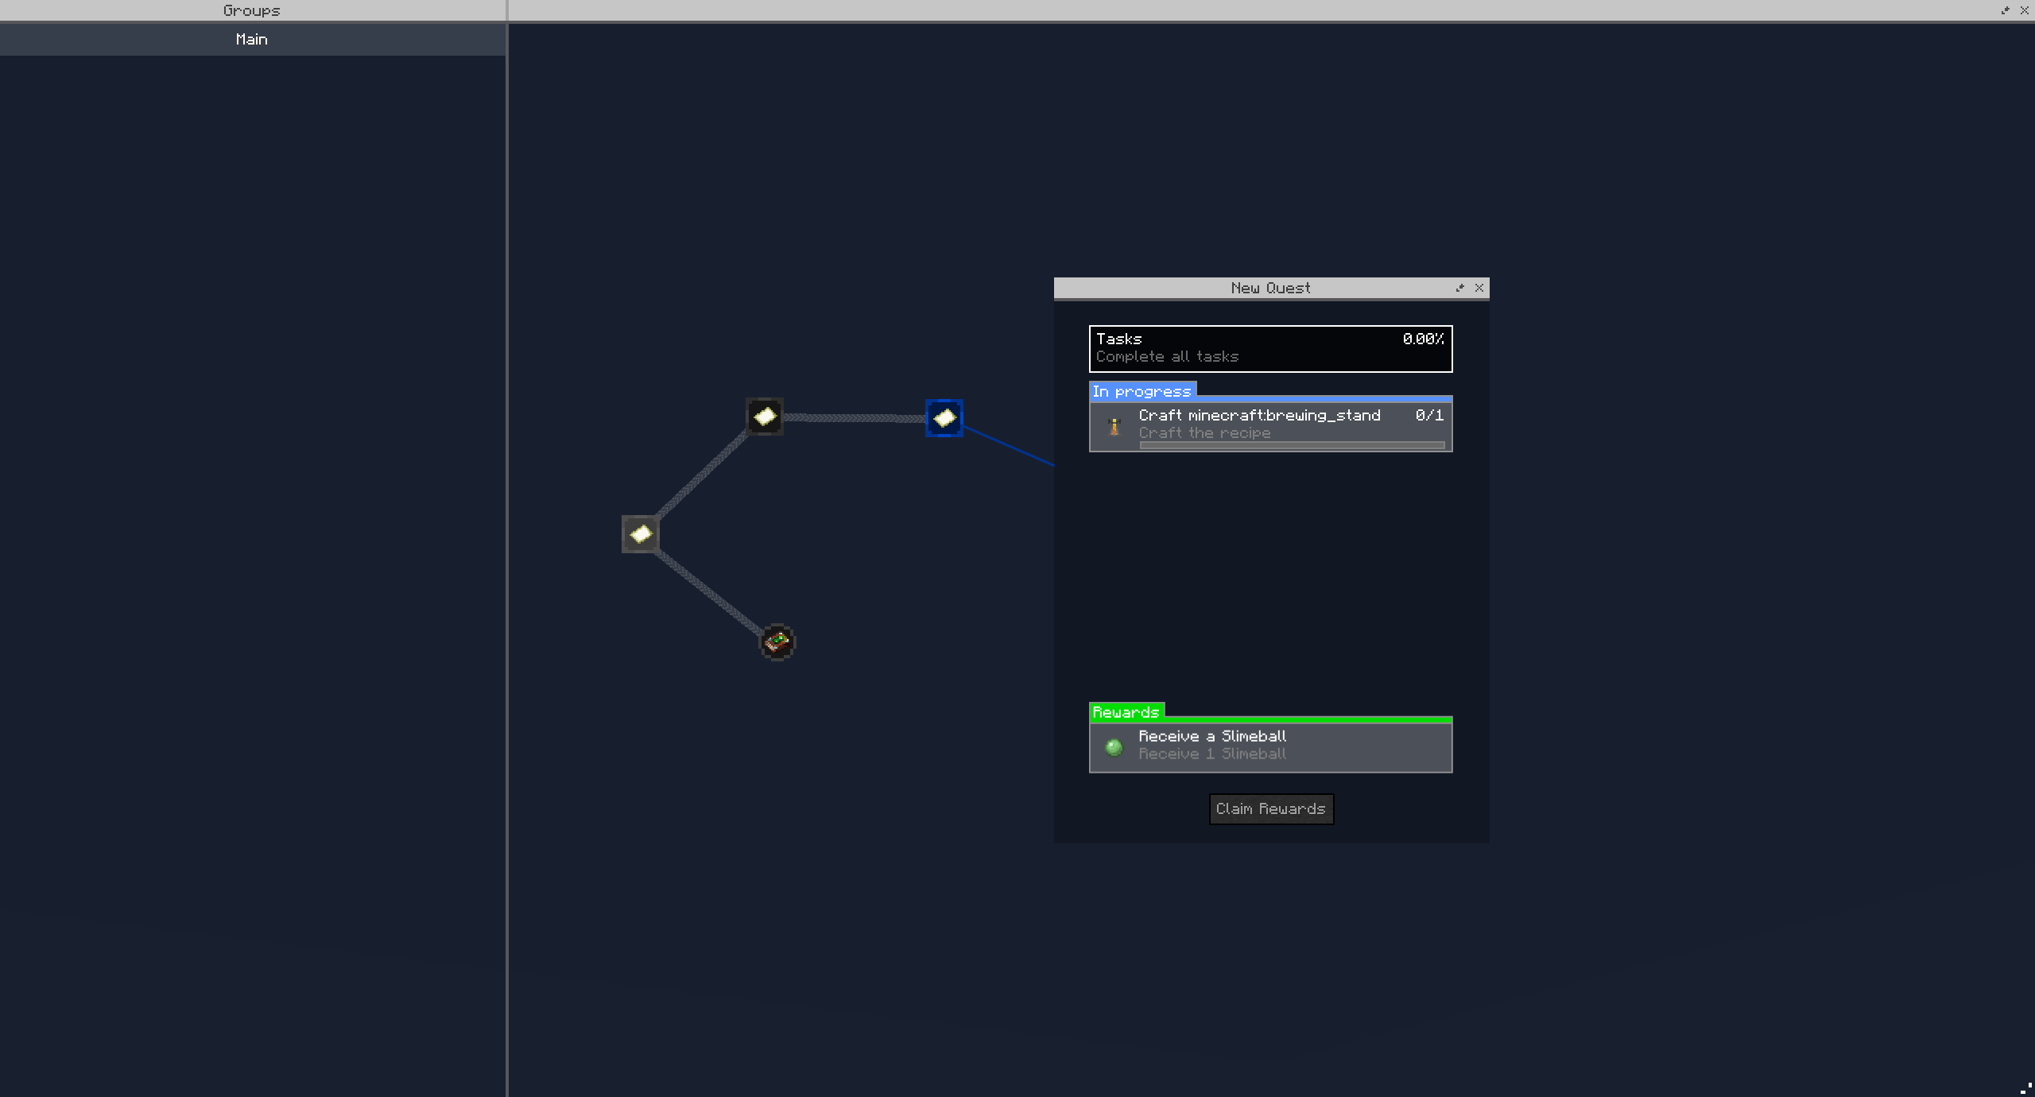The height and width of the screenshot is (1097, 2035).
Task: Click the pin icon at top right of screen
Action: pyautogui.click(x=2005, y=10)
